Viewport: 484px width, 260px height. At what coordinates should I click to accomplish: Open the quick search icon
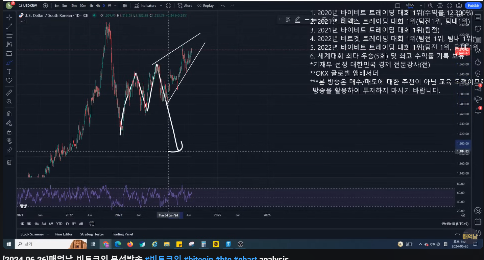[x=430, y=5]
